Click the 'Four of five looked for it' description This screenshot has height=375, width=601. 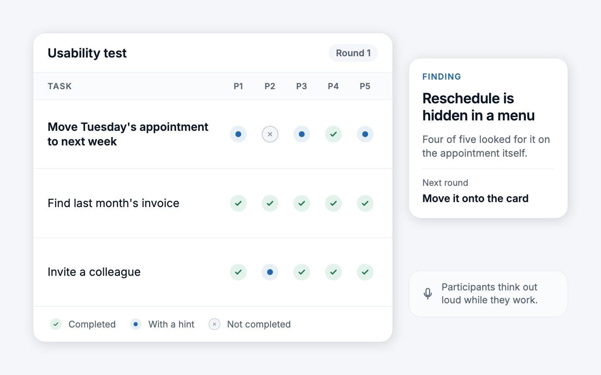(486, 146)
